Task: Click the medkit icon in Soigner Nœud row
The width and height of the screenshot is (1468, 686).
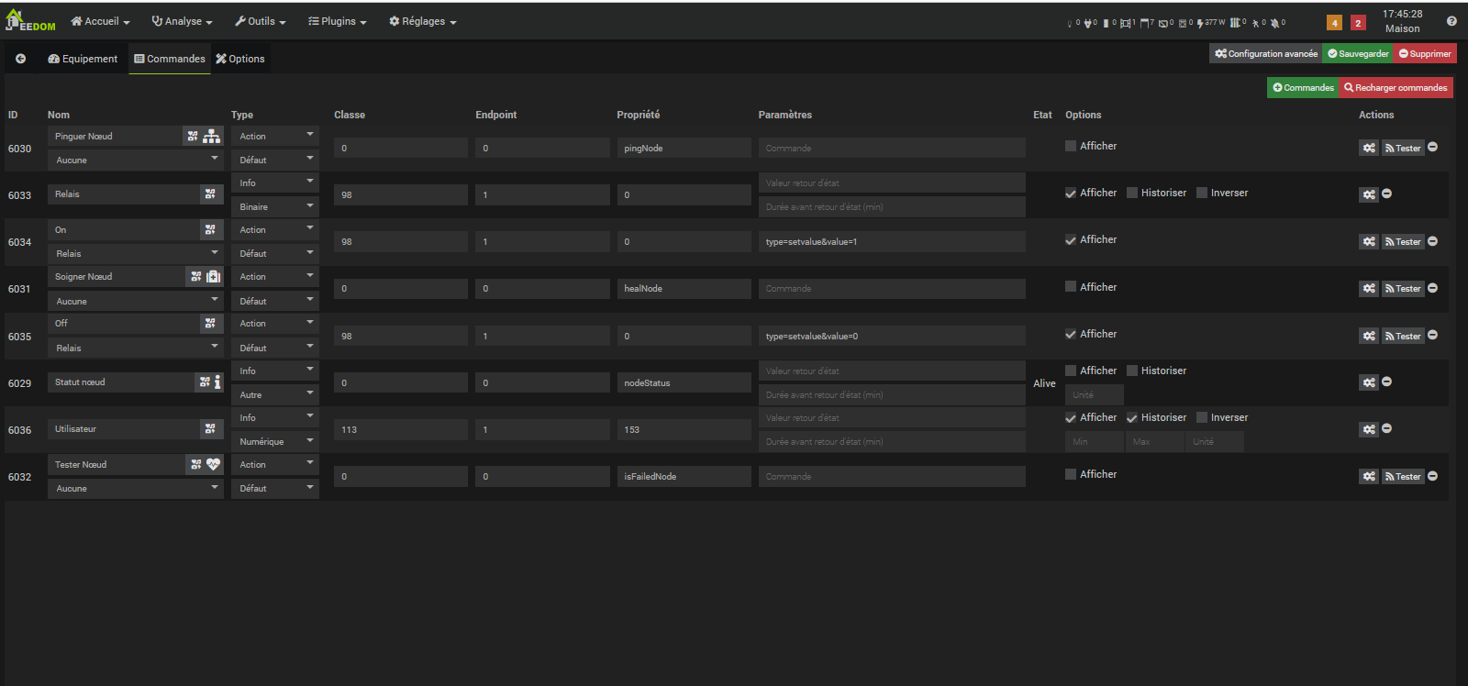Action: pyautogui.click(x=213, y=277)
